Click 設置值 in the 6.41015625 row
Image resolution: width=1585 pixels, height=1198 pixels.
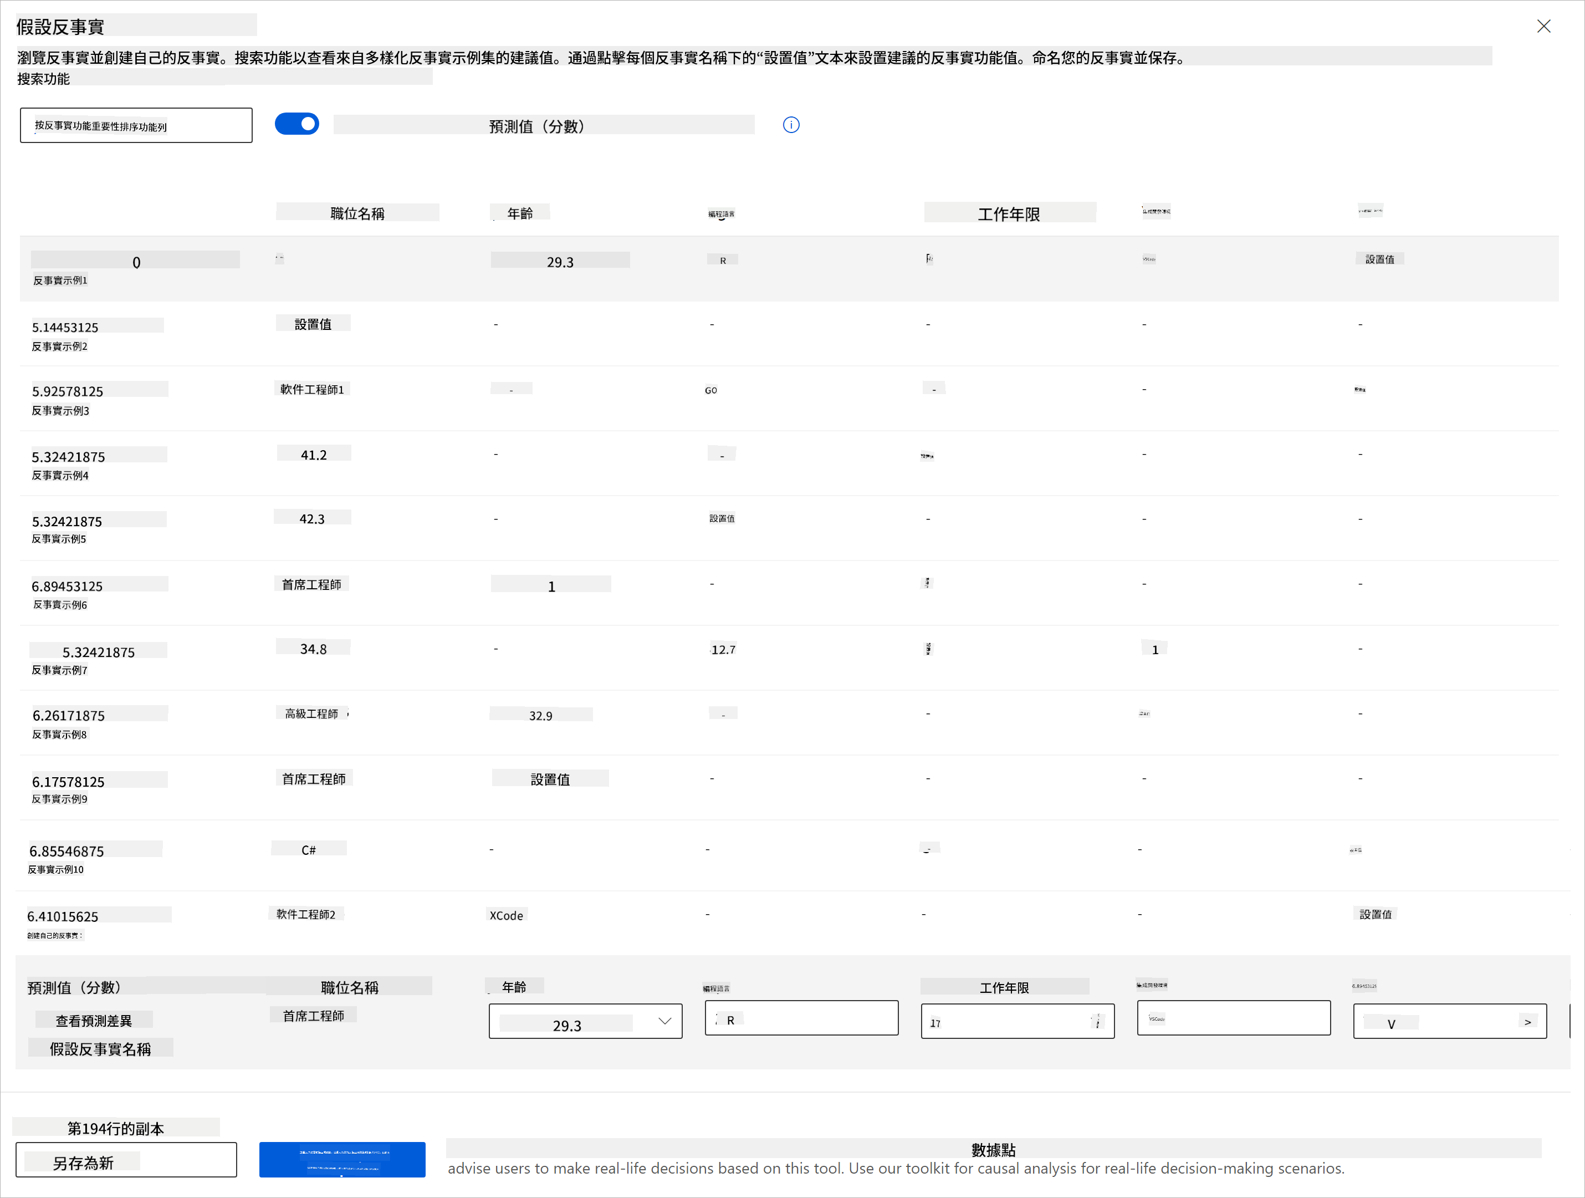(x=1375, y=915)
